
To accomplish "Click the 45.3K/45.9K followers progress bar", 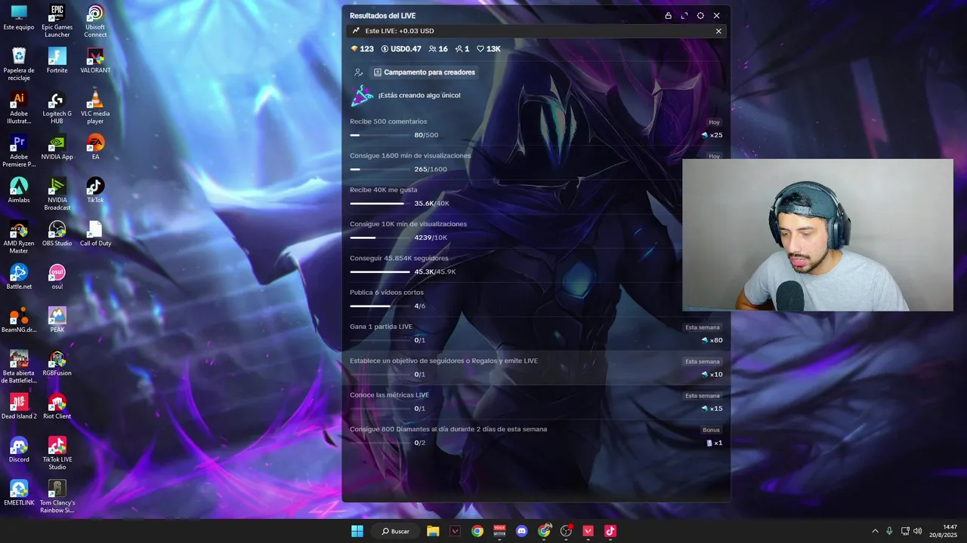I will (379, 271).
